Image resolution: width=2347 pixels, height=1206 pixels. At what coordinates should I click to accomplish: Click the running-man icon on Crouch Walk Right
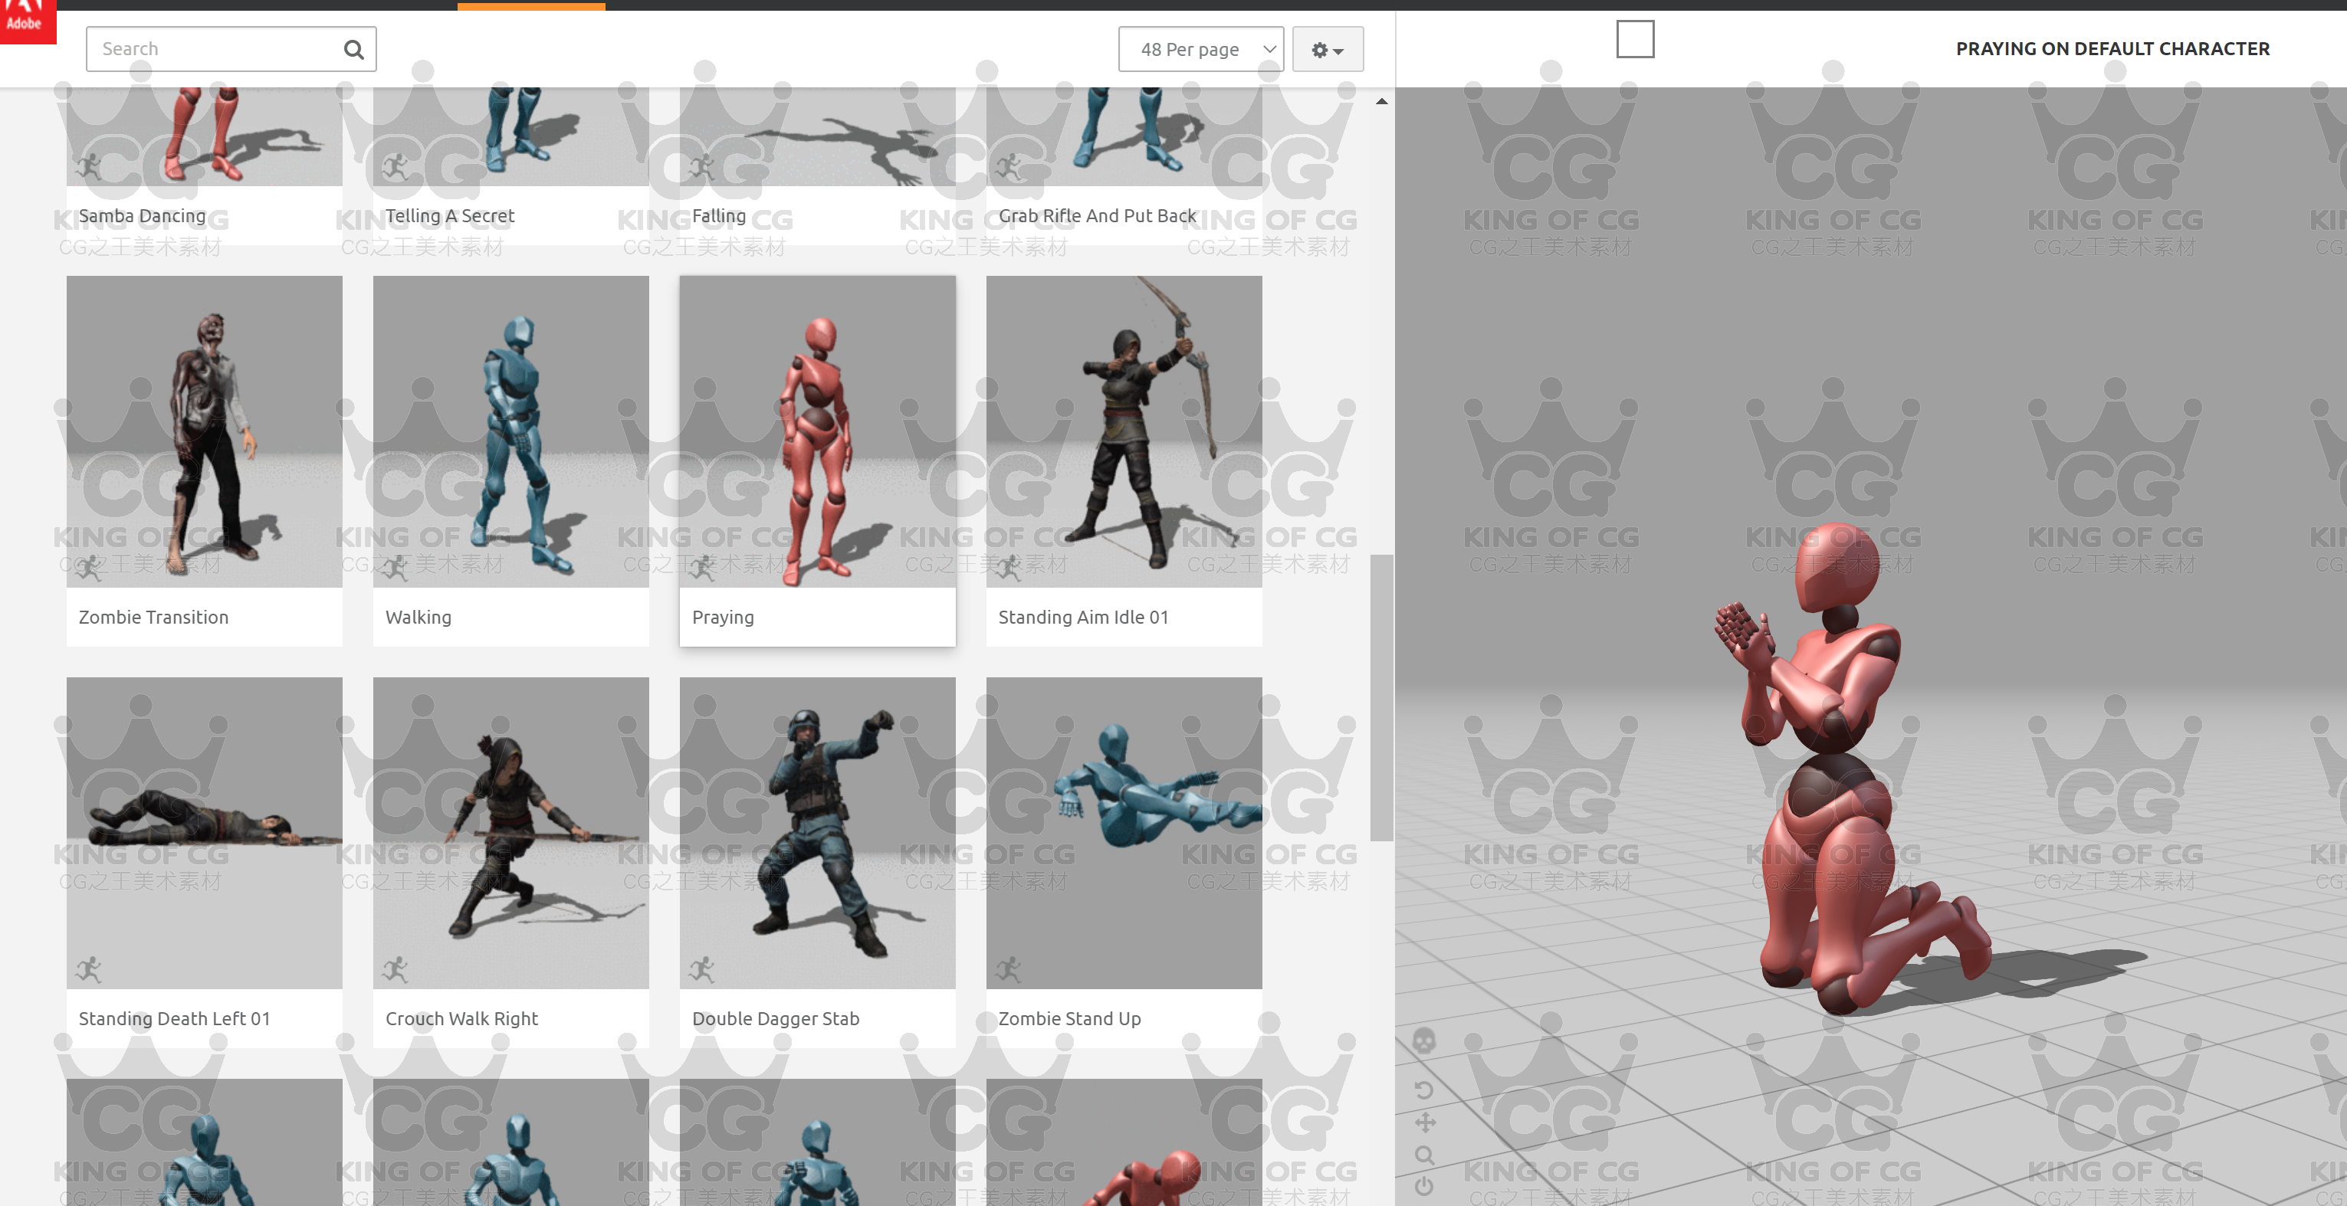point(396,969)
